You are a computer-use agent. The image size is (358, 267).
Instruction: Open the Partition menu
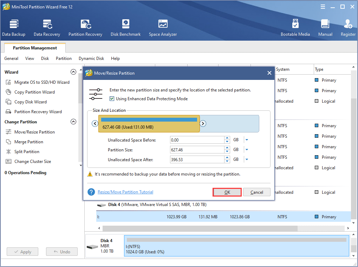[x=64, y=59]
